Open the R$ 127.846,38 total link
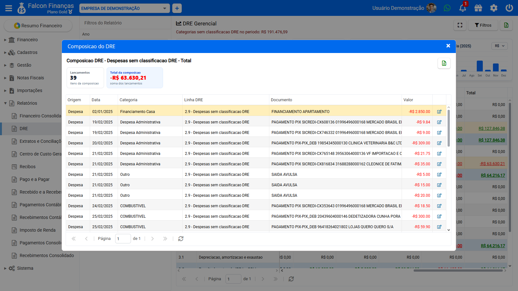Image resolution: width=518 pixels, height=291 pixels. [492, 129]
